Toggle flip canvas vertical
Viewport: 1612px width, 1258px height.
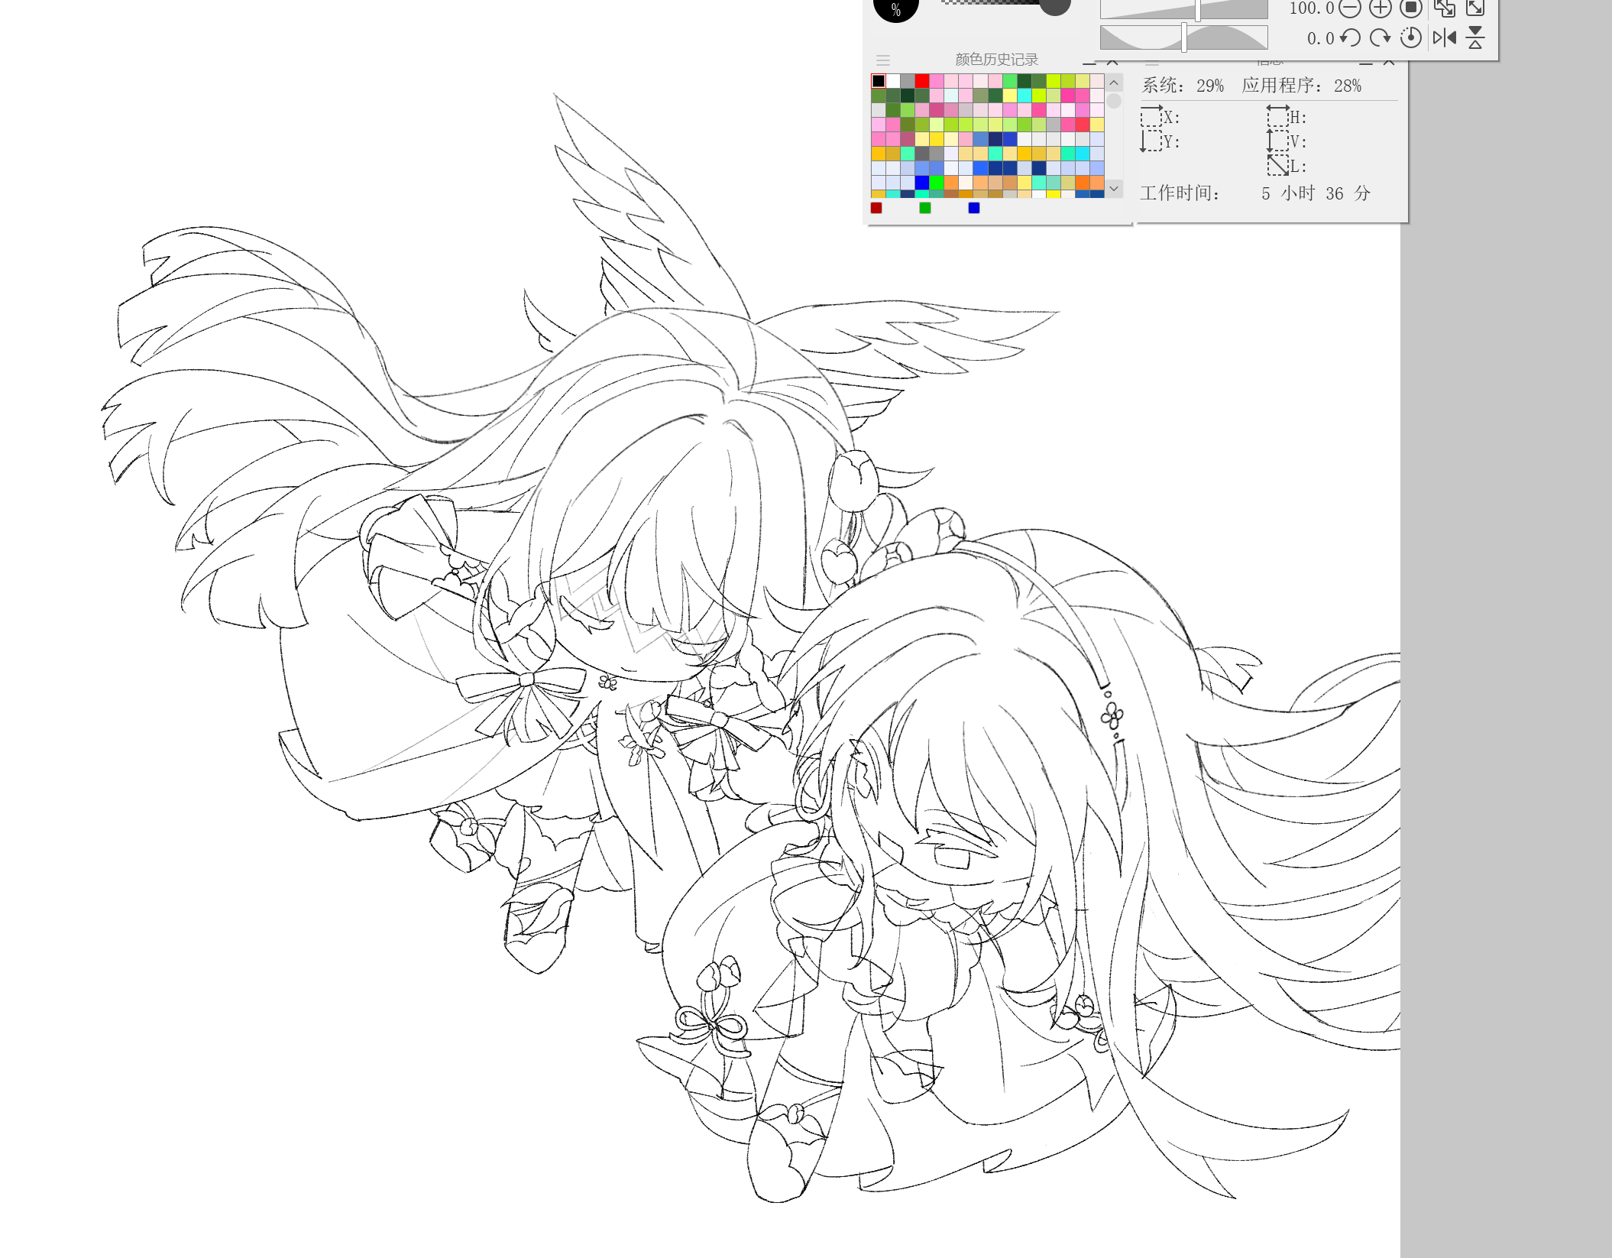tap(1475, 37)
